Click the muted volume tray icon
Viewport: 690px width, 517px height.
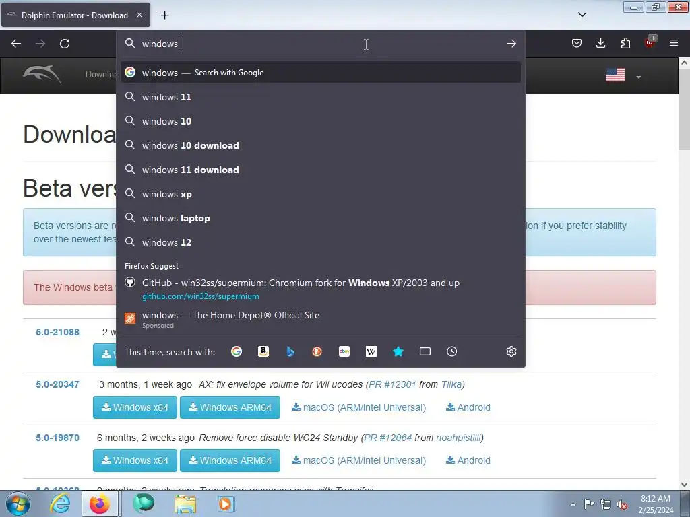[622, 504]
